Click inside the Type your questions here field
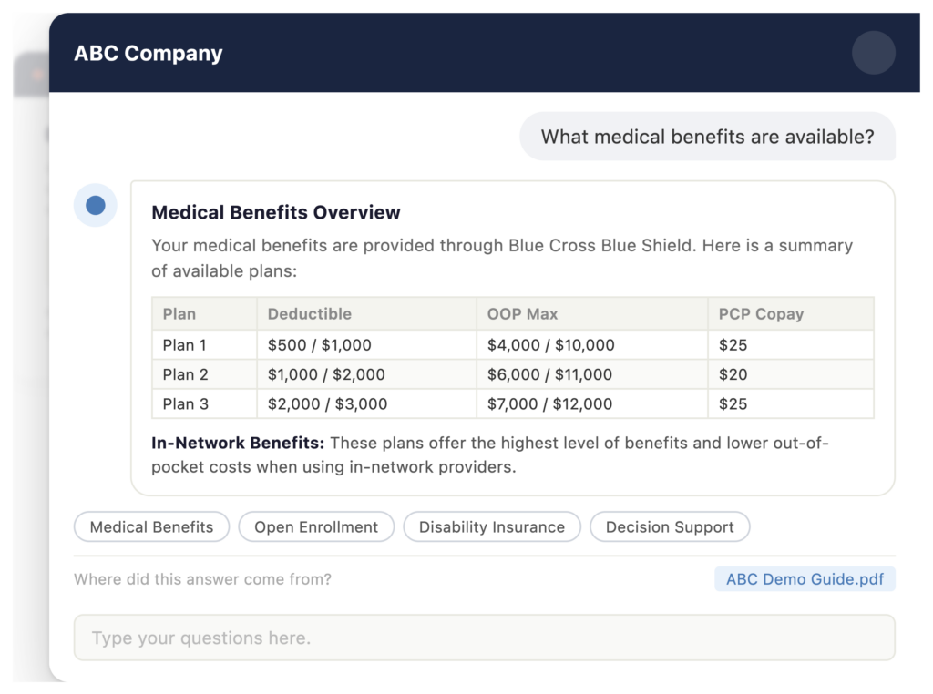This screenshot has width=933, height=694. pos(485,638)
